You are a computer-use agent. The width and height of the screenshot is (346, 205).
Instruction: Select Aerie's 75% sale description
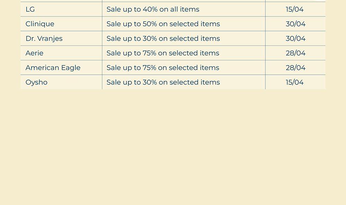click(x=163, y=53)
